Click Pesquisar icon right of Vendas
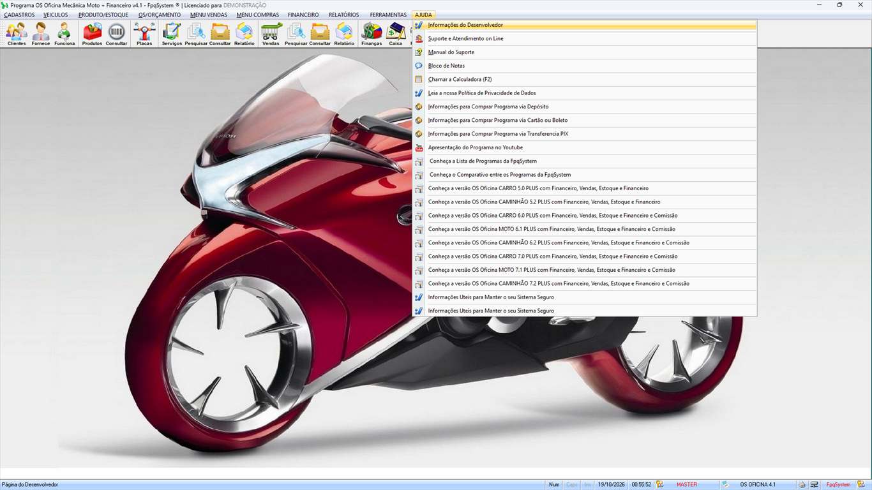 [296, 34]
